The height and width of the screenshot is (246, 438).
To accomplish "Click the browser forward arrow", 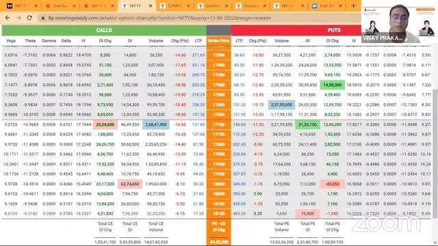I will [18, 18].
